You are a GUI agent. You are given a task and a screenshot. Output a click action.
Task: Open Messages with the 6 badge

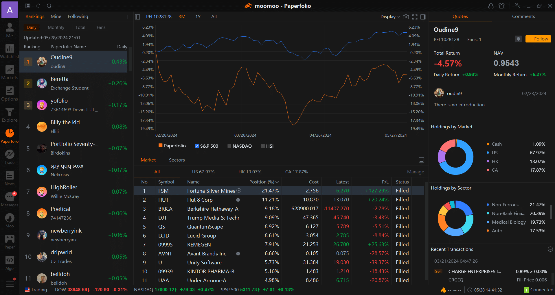pyautogui.click(x=10, y=199)
